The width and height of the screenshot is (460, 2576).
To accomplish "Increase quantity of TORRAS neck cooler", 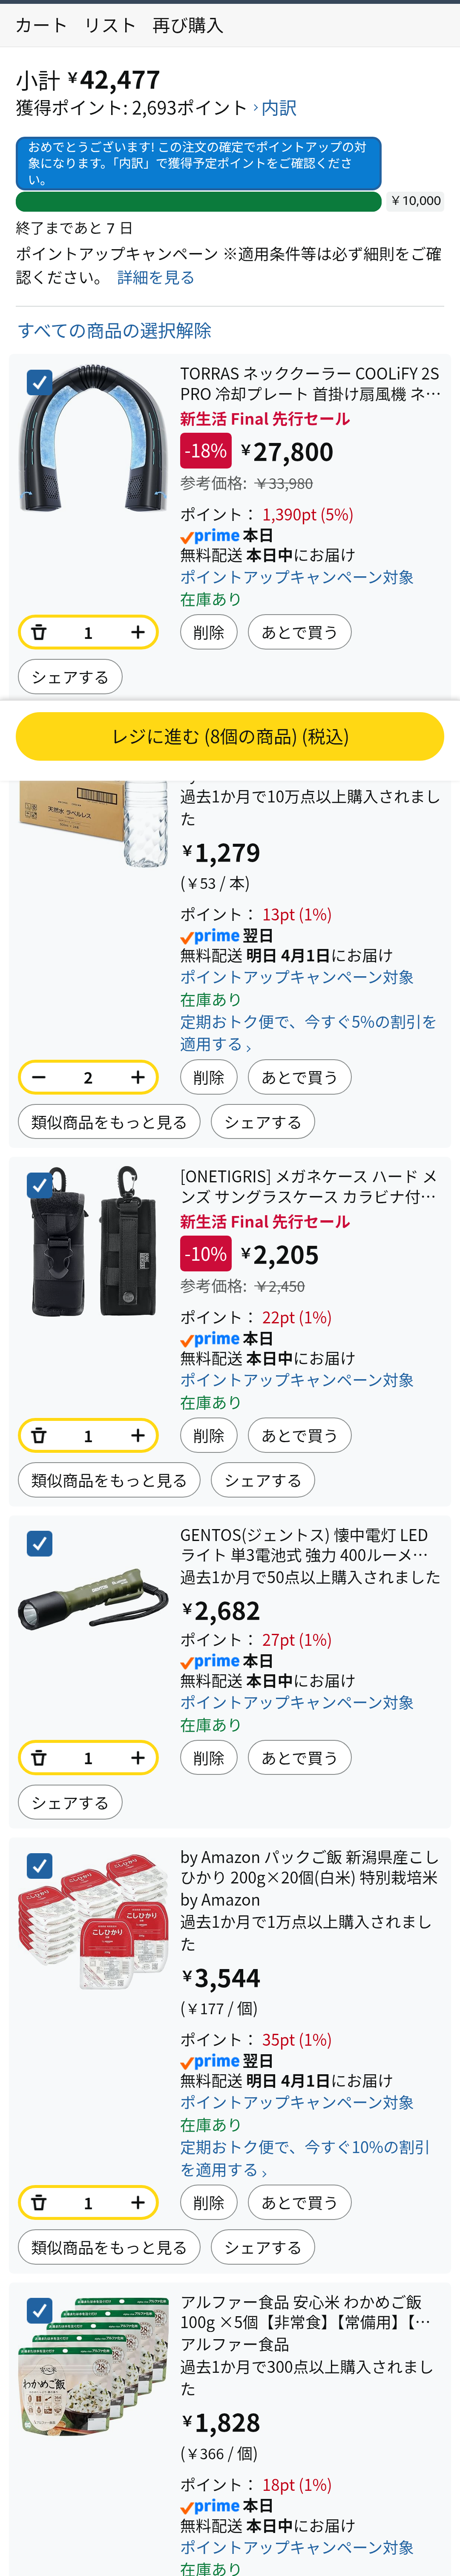I will [x=137, y=632].
